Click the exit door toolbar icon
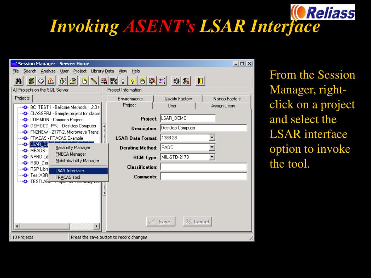This screenshot has height=278, width=371. click(x=200, y=81)
